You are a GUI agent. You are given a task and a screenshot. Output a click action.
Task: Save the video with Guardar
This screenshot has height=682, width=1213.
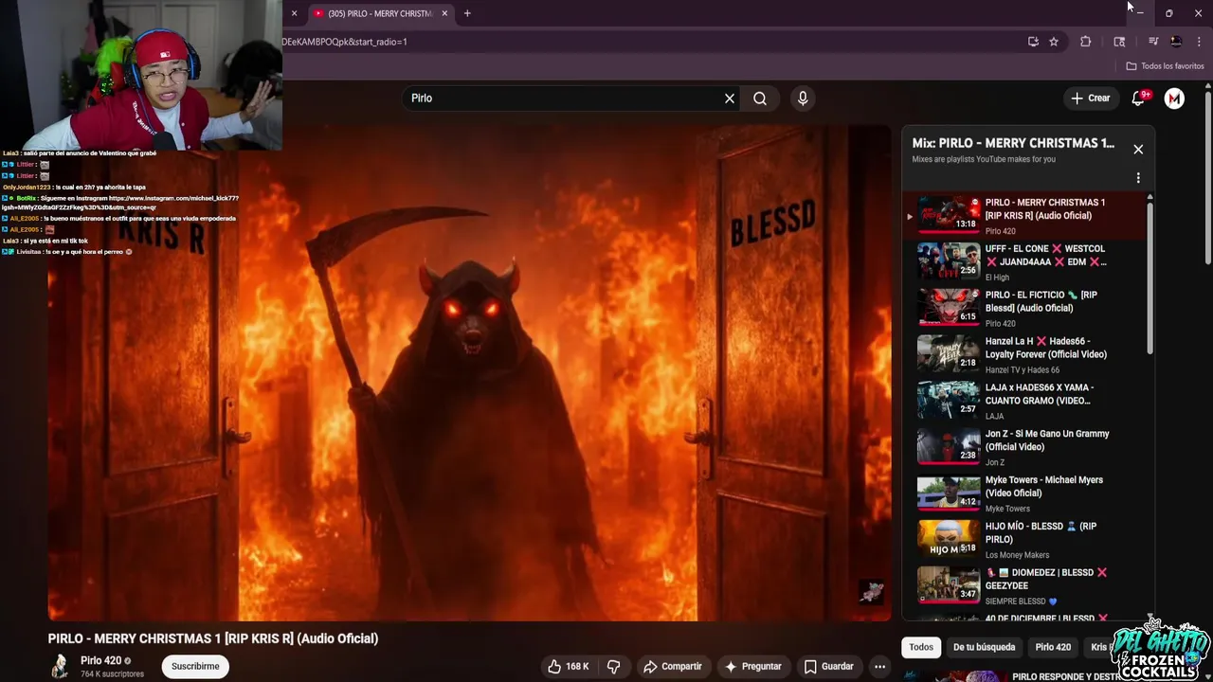coord(828,666)
